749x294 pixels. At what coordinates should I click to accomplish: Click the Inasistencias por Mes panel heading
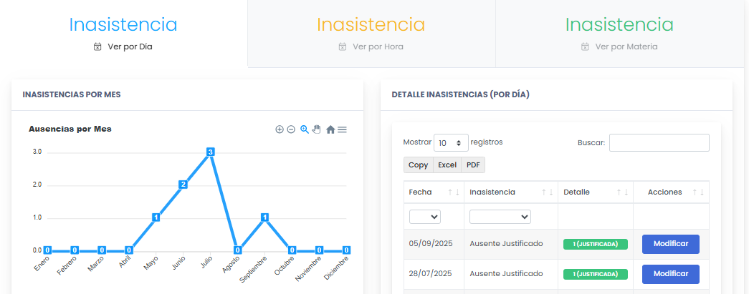point(72,95)
